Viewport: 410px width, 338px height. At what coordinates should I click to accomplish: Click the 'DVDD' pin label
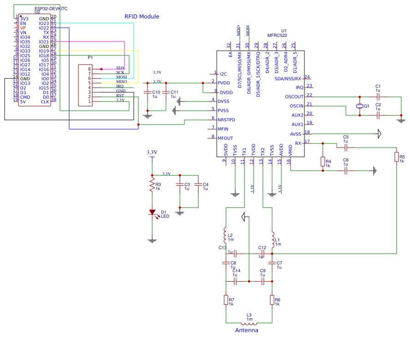(x=226, y=93)
